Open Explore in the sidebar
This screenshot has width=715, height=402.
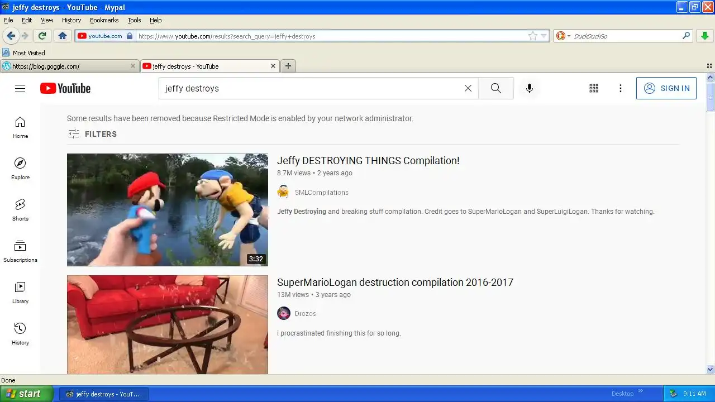[x=20, y=169]
